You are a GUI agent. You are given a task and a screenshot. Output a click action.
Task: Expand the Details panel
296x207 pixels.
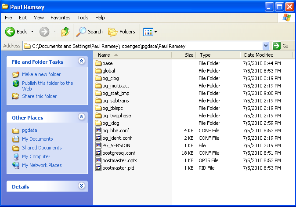click(81, 186)
